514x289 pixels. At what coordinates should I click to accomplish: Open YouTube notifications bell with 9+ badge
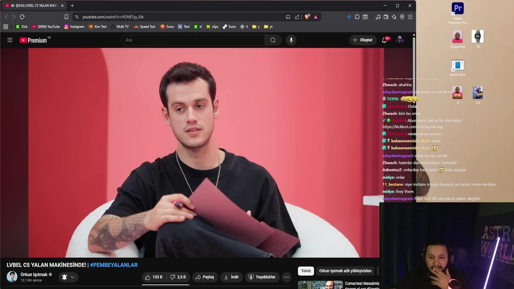pos(385,40)
